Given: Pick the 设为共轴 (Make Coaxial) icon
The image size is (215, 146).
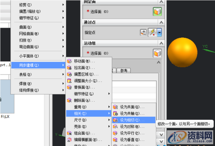Looking at the screenshot, I should pos(115,113).
